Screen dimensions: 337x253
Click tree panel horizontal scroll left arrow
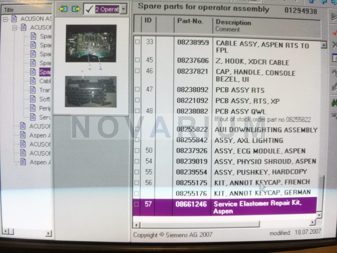(5, 231)
